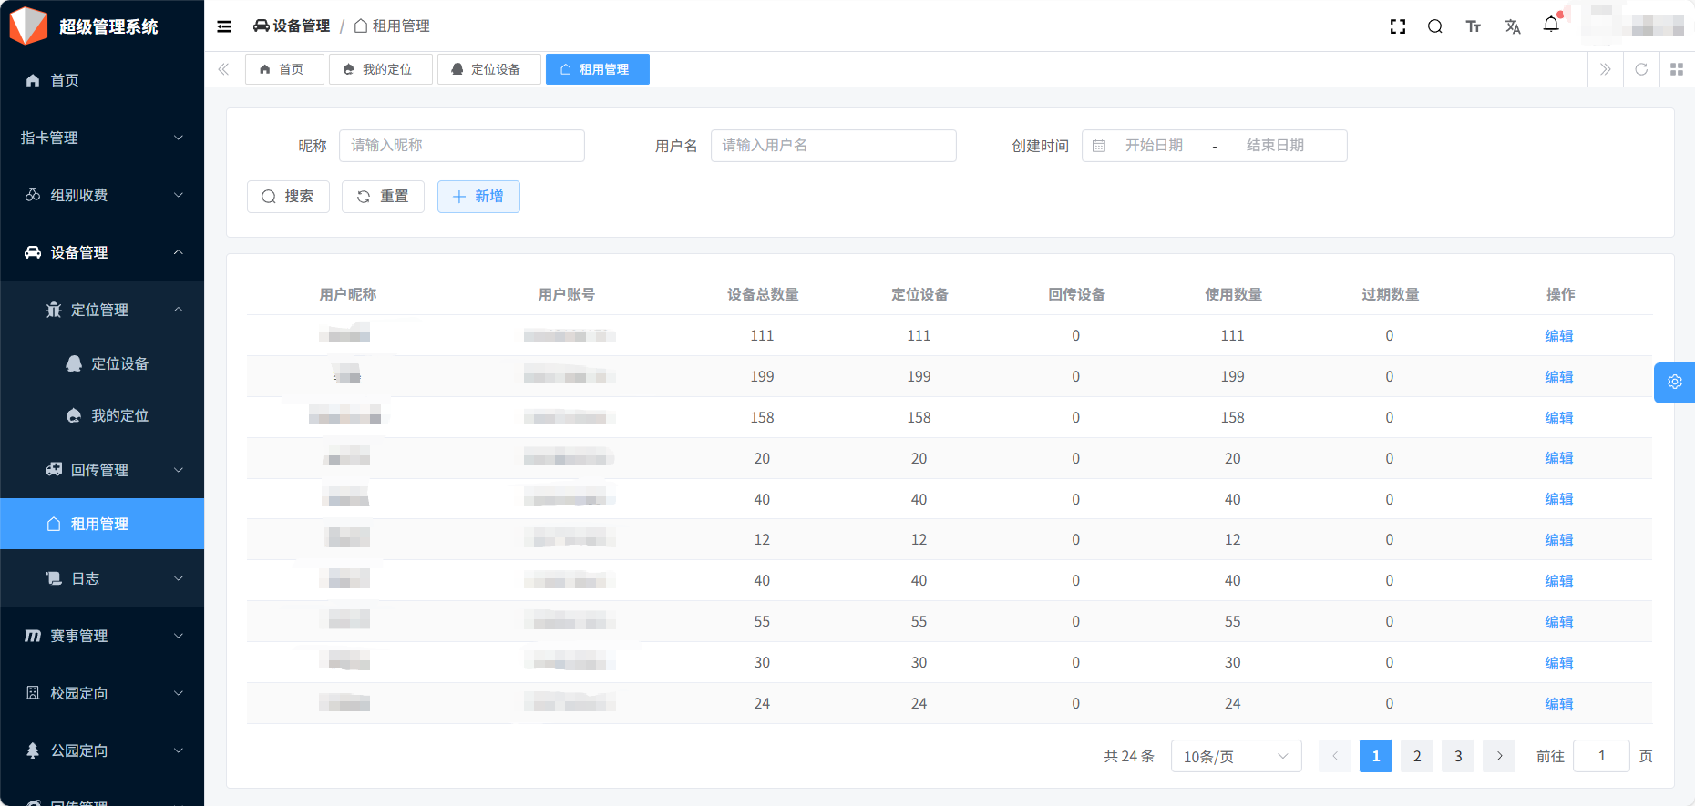Open the global search magnifier icon
The width and height of the screenshot is (1695, 806).
(x=1434, y=26)
